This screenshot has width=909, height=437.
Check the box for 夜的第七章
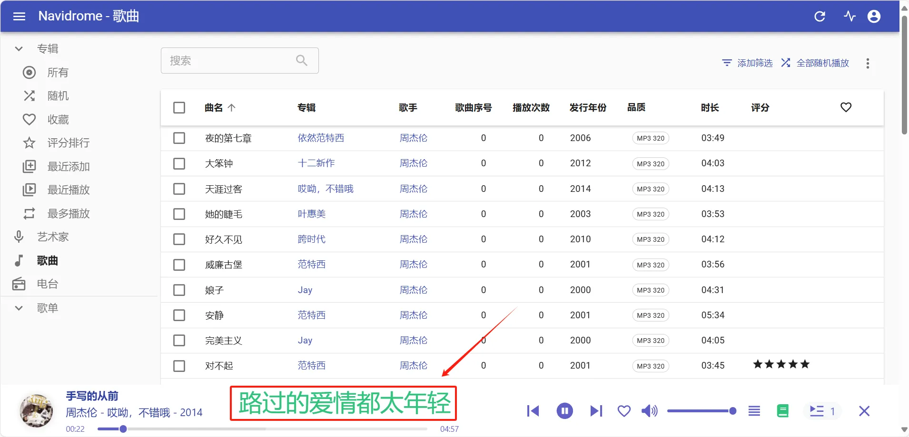tap(179, 138)
